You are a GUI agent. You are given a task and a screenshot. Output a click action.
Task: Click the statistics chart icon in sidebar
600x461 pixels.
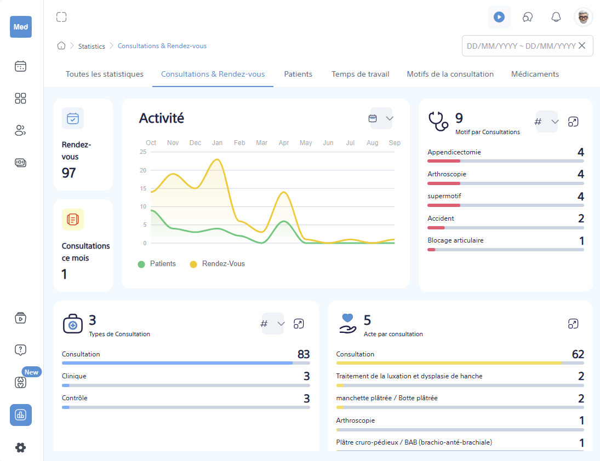point(20,415)
